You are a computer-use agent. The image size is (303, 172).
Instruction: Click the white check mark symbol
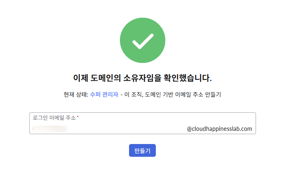click(143, 42)
